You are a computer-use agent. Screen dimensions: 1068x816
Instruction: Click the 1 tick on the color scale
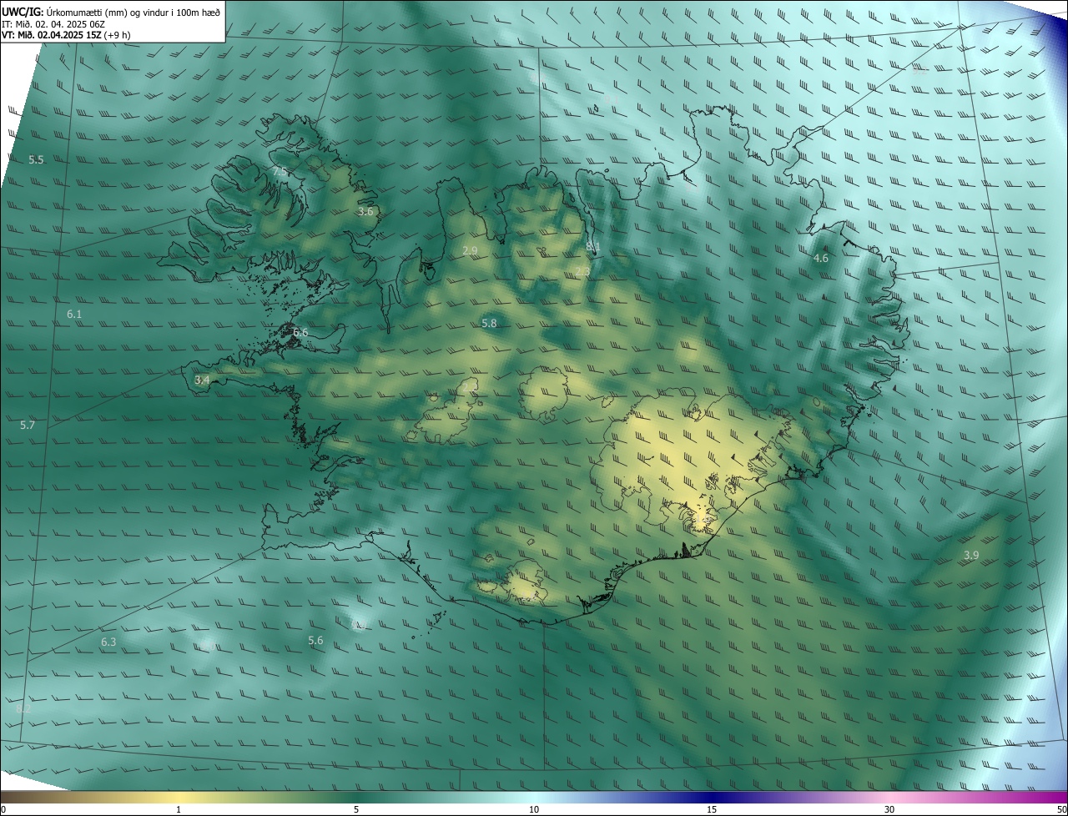point(179,809)
